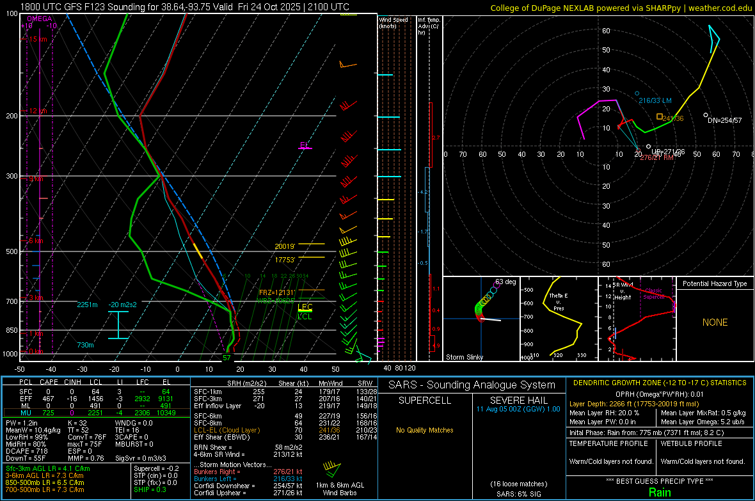The width and height of the screenshot is (755, 501).
Task: Click the yellow LFC marker on the skew-T
Action: click(305, 307)
